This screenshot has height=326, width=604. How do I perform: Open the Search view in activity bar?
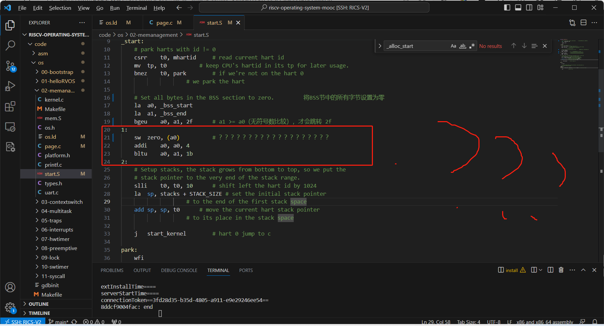pos(10,46)
